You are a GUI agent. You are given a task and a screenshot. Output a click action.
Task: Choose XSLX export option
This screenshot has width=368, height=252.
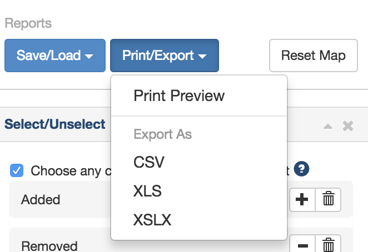point(152,220)
